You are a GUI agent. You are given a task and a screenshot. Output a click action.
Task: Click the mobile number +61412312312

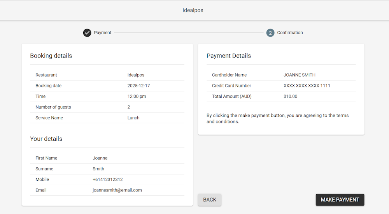[x=108, y=180]
